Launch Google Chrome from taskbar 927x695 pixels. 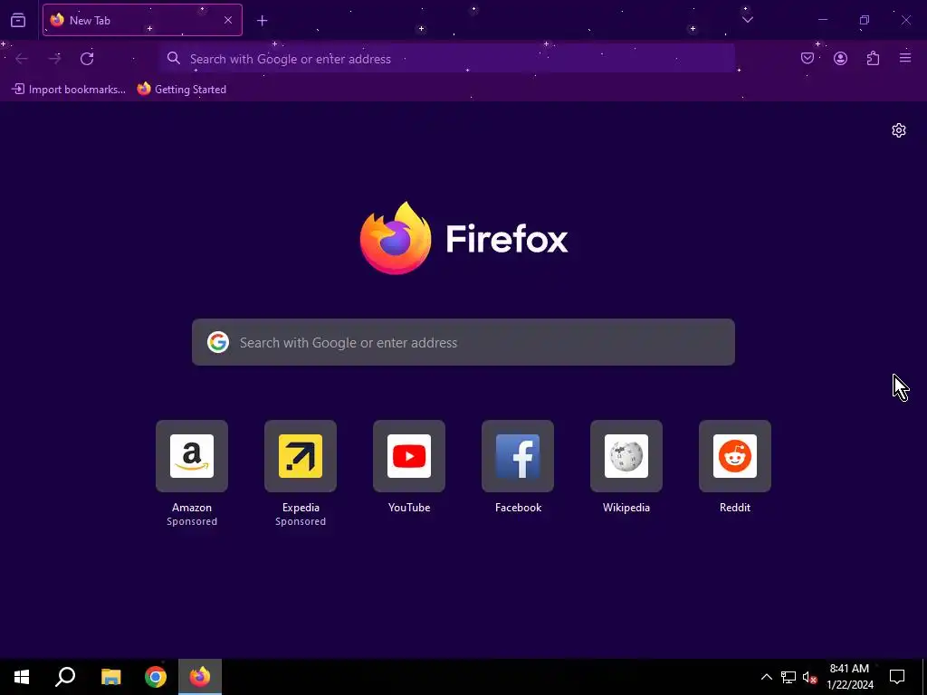tap(156, 677)
